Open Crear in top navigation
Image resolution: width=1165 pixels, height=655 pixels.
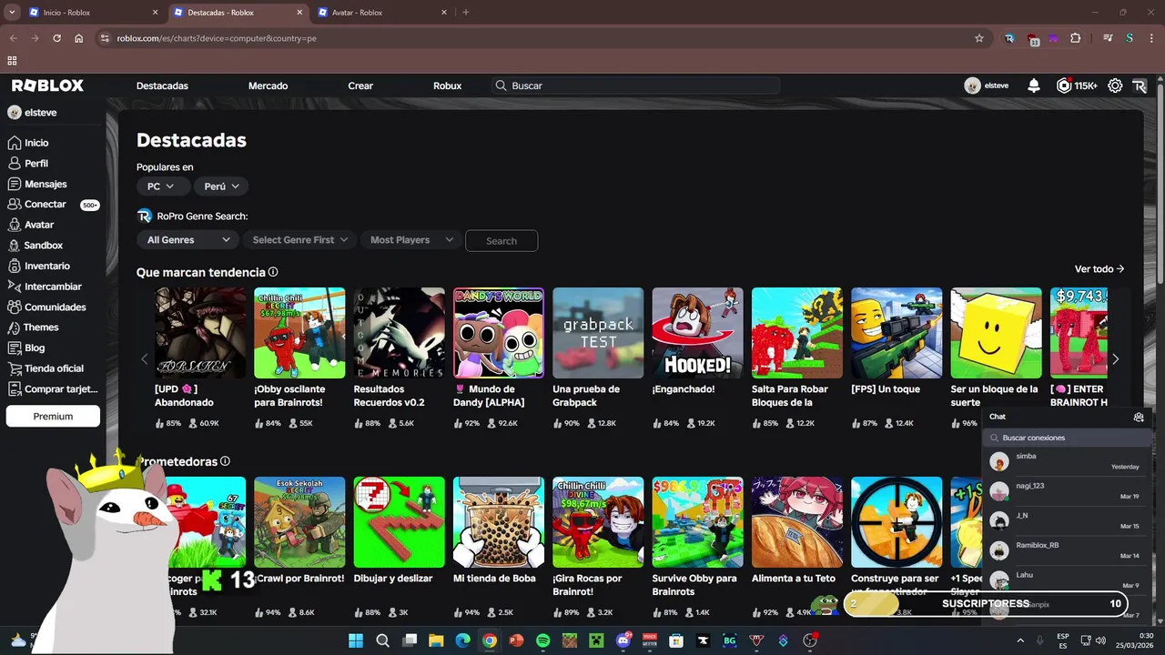coord(360,86)
